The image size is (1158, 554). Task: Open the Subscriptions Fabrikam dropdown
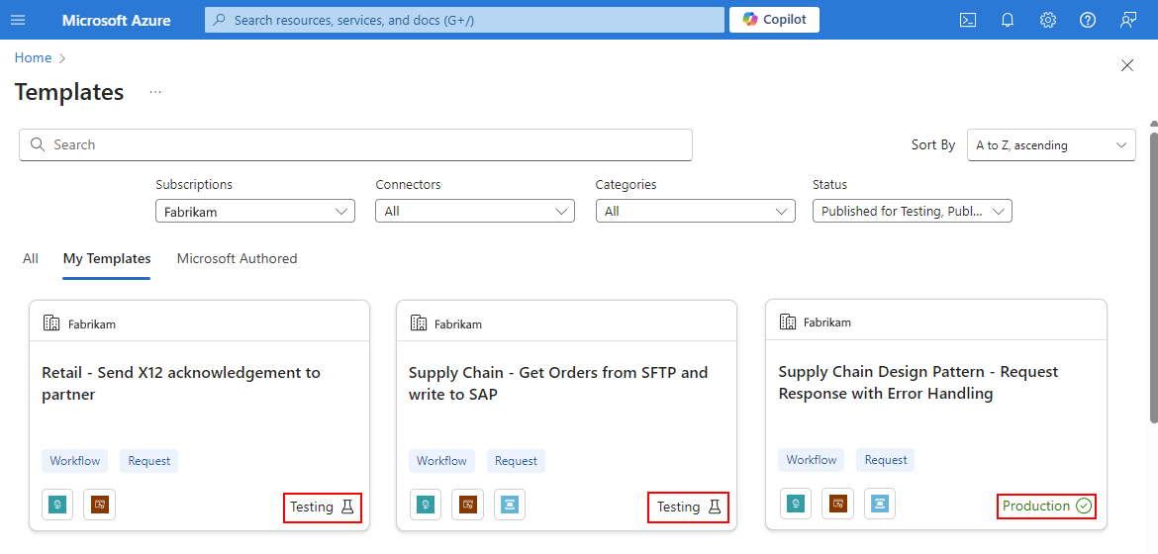[255, 212]
